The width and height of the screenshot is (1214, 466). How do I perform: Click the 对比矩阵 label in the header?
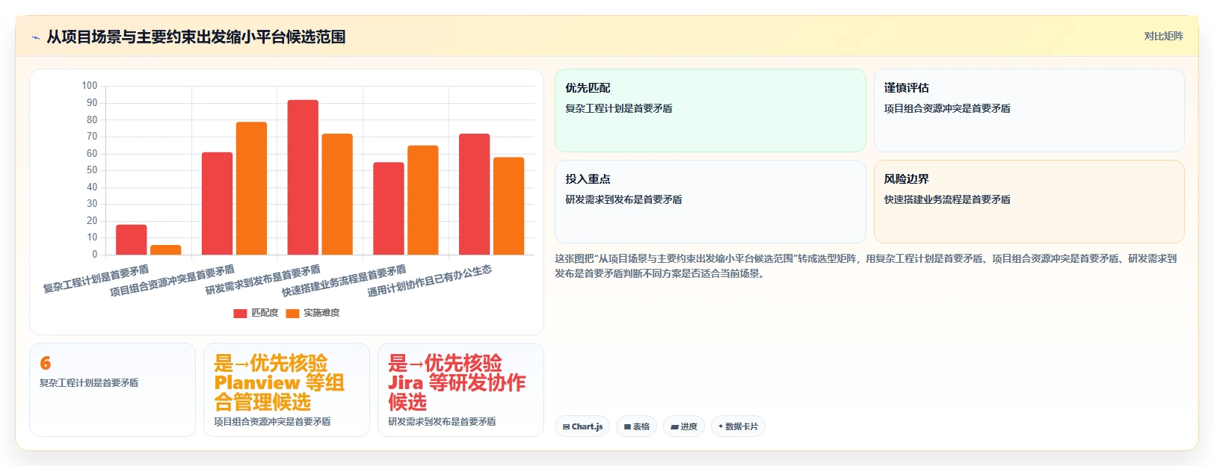pyautogui.click(x=1163, y=36)
